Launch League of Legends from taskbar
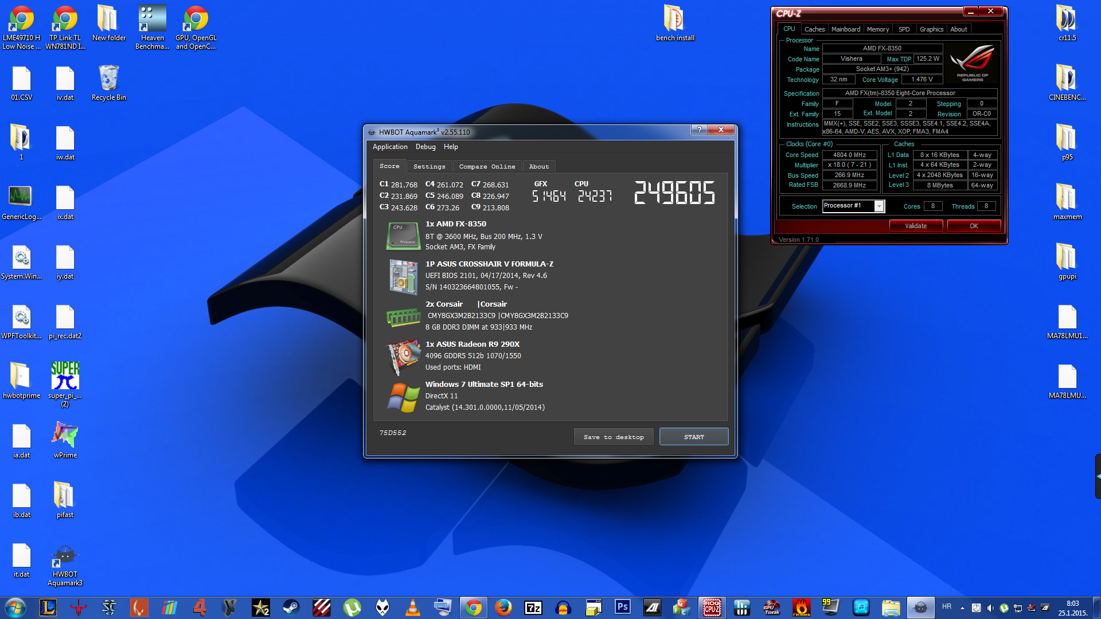 (48, 607)
